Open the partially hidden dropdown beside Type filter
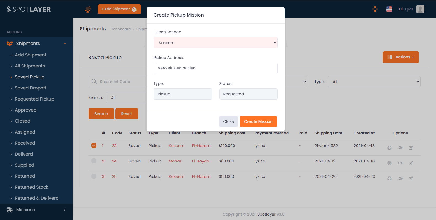The width and height of the screenshot is (436, 220). point(296,82)
